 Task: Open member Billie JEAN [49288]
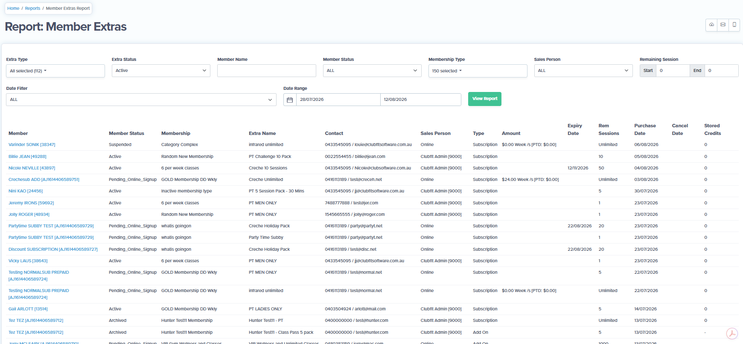(27, 157)
